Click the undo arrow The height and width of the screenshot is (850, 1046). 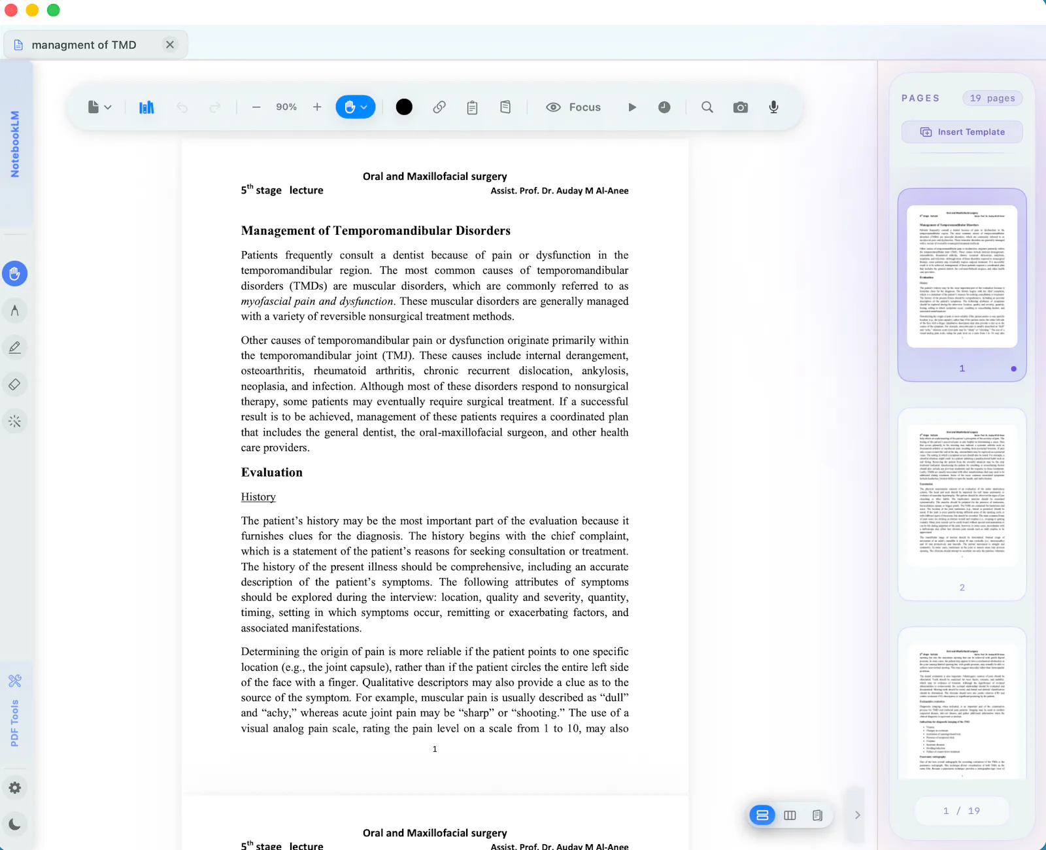point(182,107)
